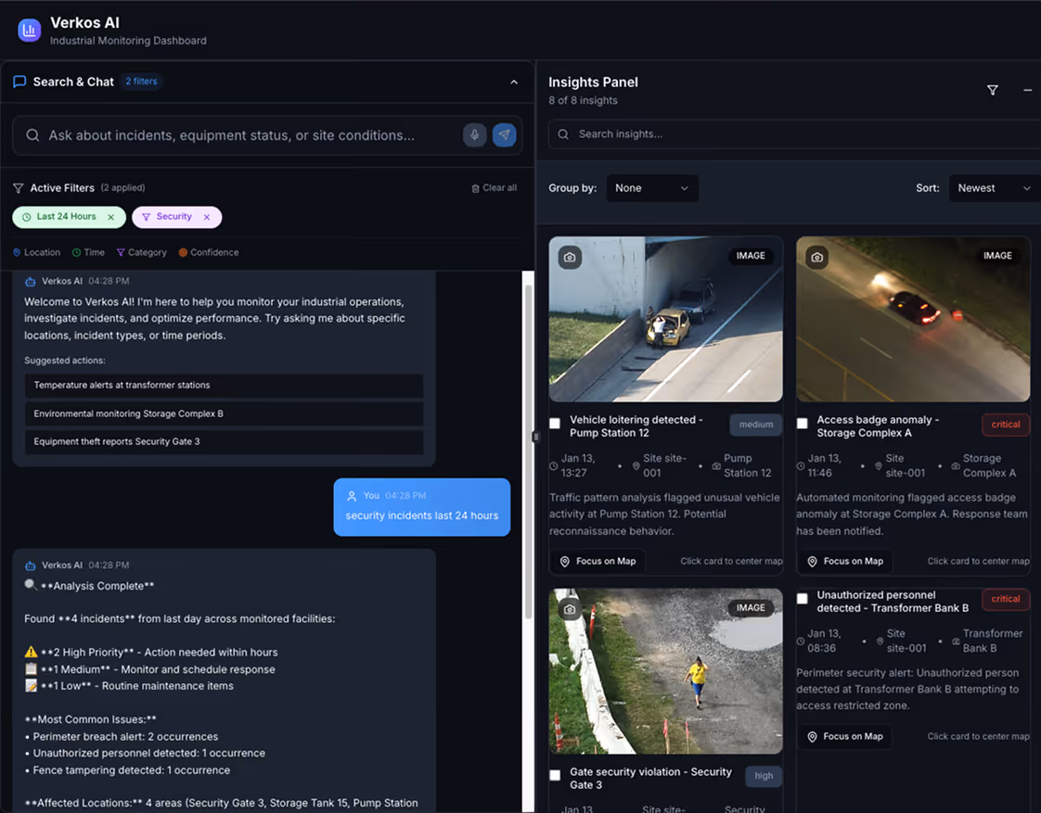This screenshot has height=813, width=1041.
Task: Open Vehicle loitering camera thumbnail image
Action: point(666,319)
